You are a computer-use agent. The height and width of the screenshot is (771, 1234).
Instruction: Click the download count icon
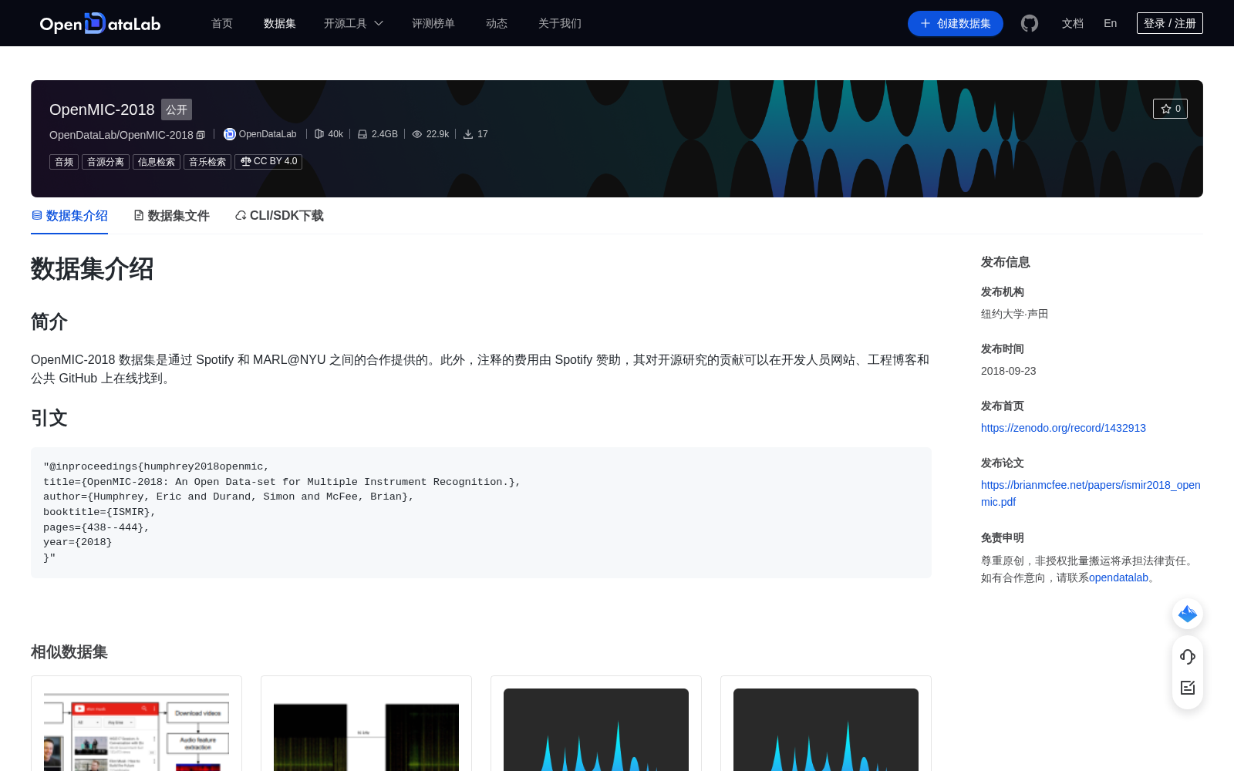[468, 134]
